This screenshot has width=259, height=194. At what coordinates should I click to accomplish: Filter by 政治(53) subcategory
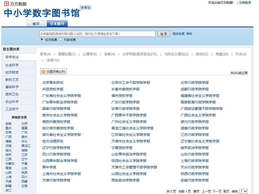coord(202,54)
